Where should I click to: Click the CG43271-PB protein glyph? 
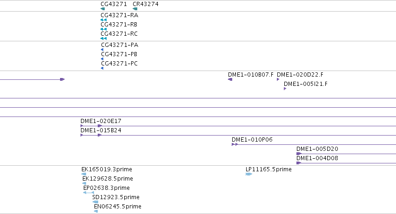coord(102,59)
